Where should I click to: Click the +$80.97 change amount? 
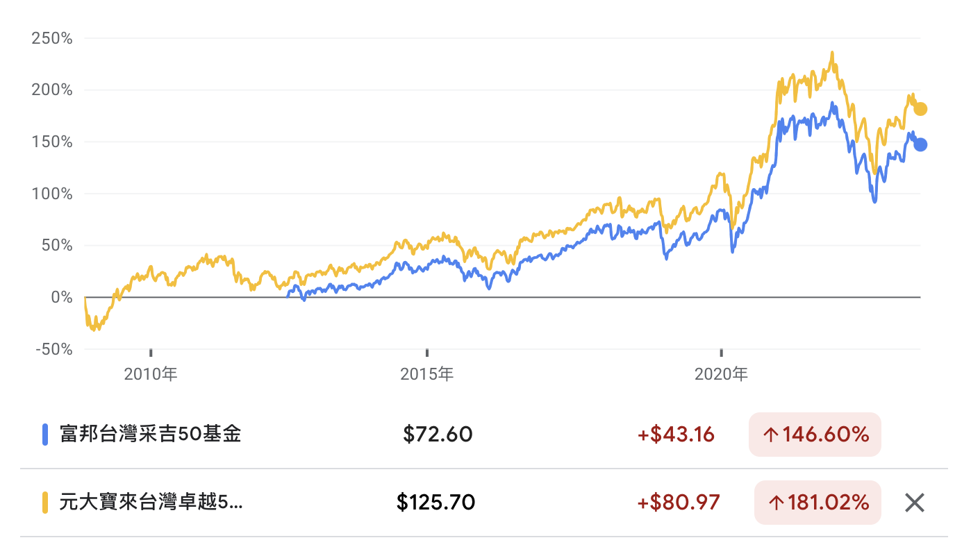click(x=679, y=503)
